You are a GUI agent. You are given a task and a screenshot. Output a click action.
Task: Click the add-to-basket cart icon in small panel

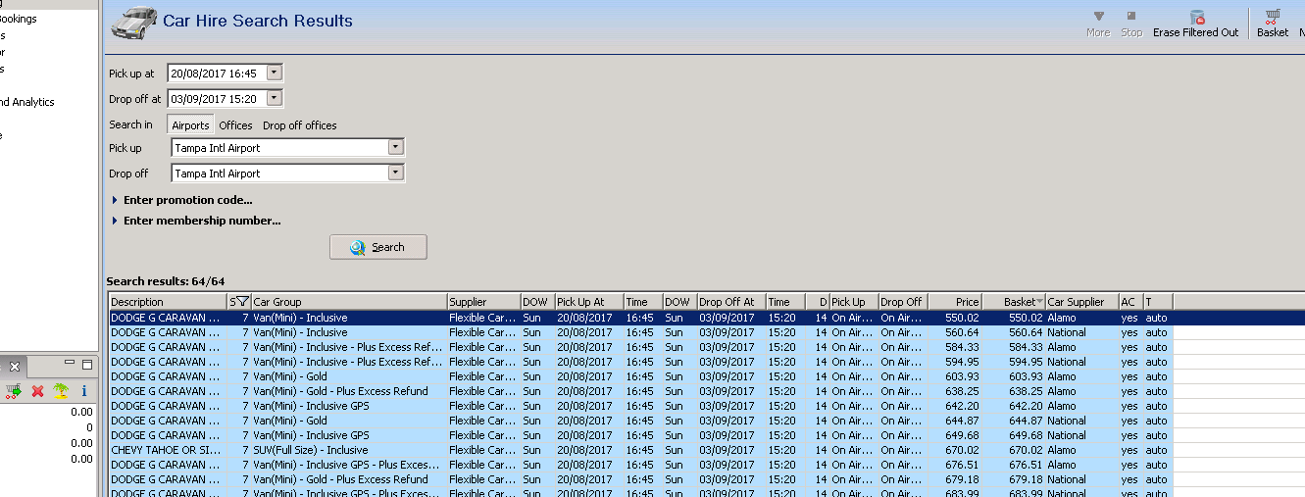click(13, 391)
